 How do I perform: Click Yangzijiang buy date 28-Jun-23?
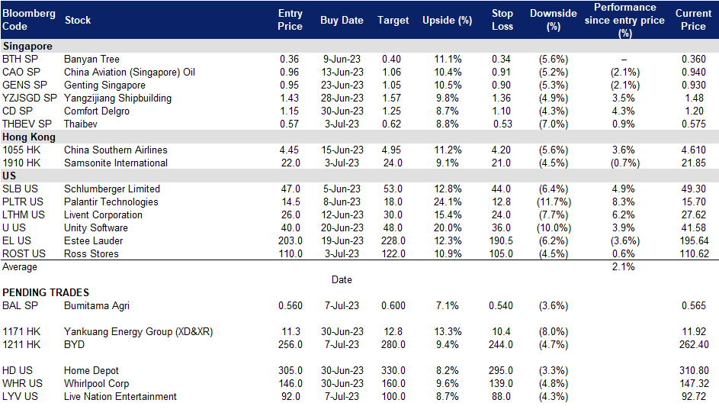[x=342, y=98]
